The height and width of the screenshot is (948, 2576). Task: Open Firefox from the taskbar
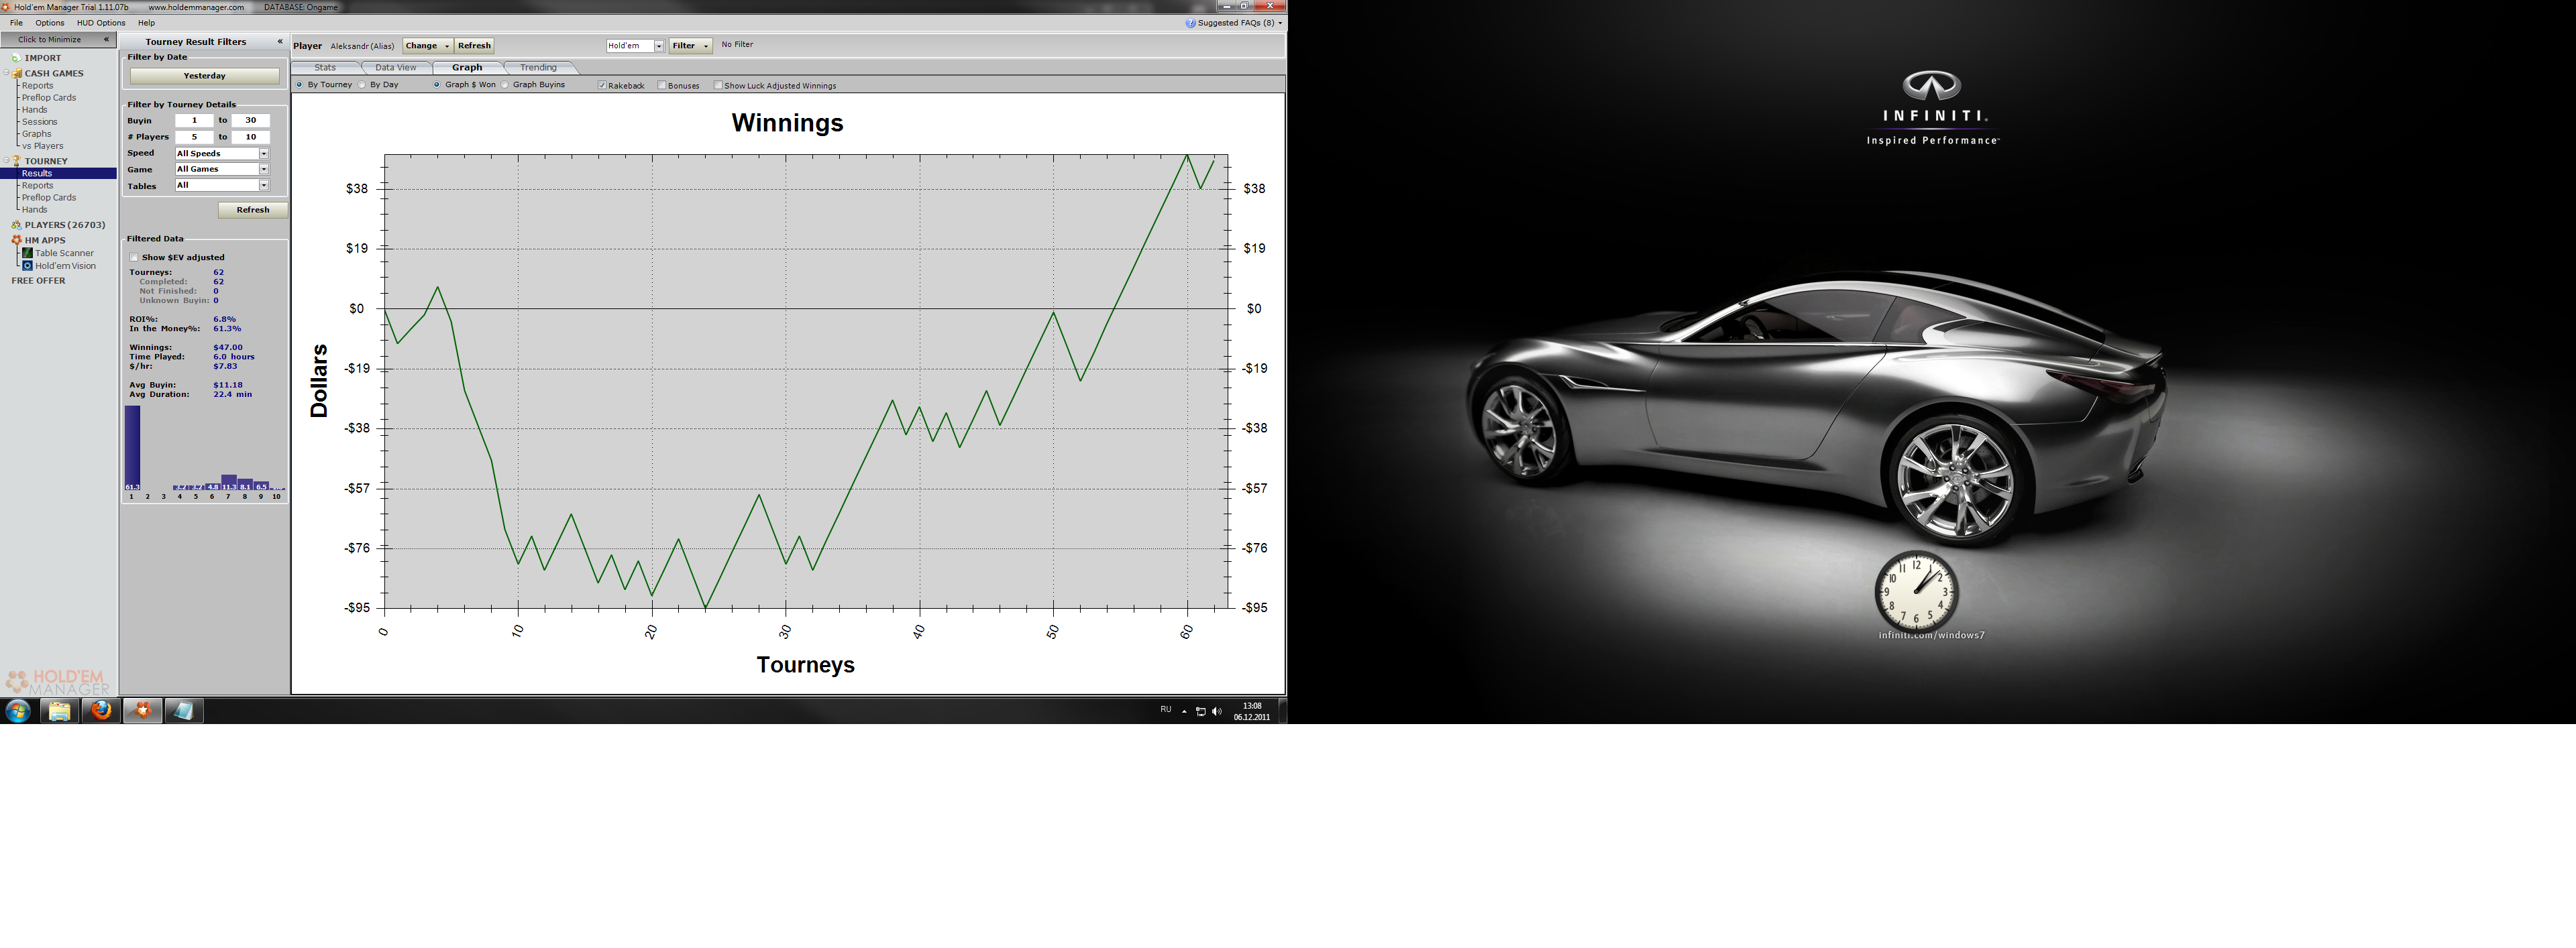coord(101,710)
